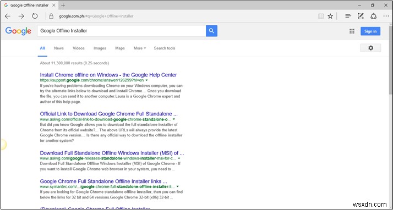Open Reading view book icon
Viewport: 393px width, 210px height.
(x=321, y=16)
